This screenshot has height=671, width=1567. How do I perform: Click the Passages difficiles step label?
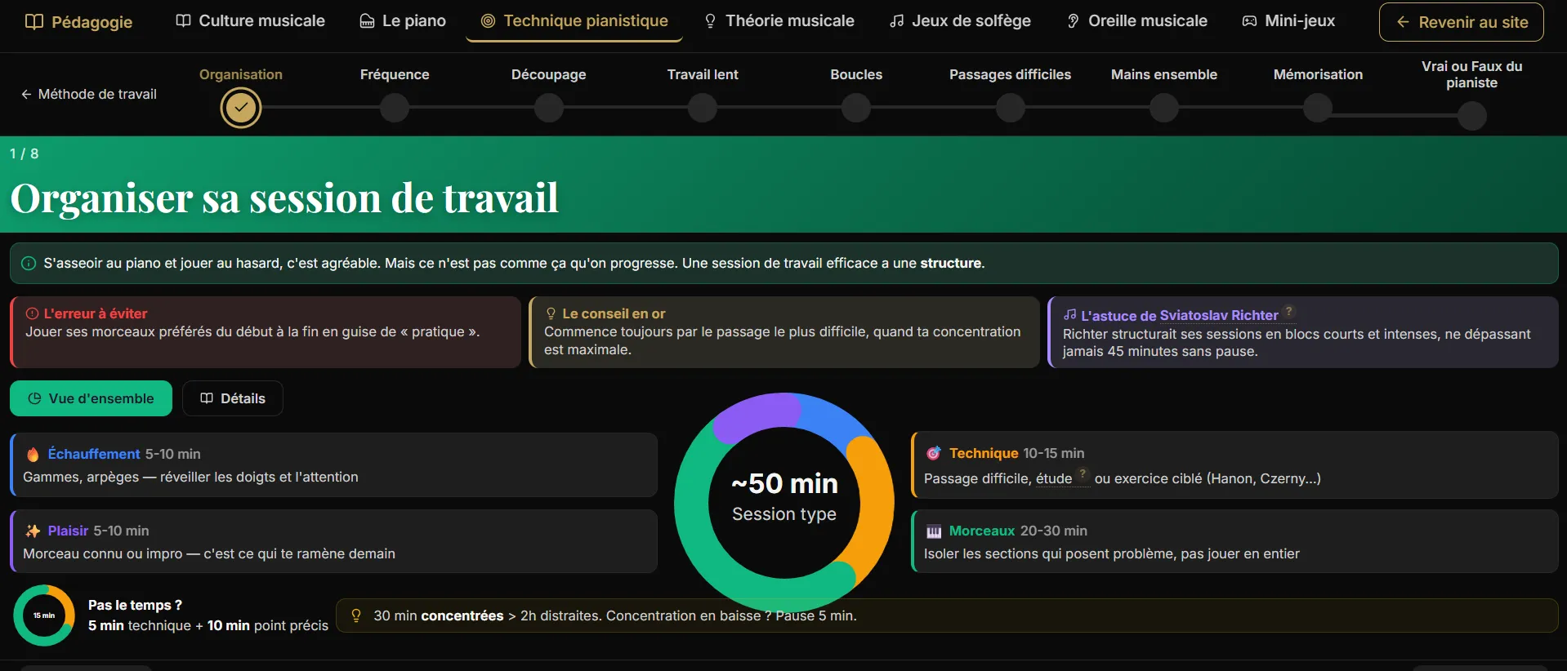[x=1011, y=74]
